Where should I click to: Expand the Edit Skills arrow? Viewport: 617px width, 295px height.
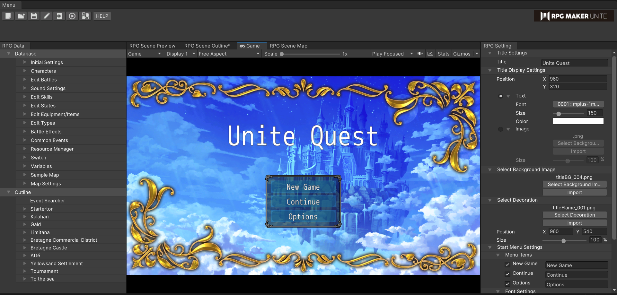tap(25, 97)
